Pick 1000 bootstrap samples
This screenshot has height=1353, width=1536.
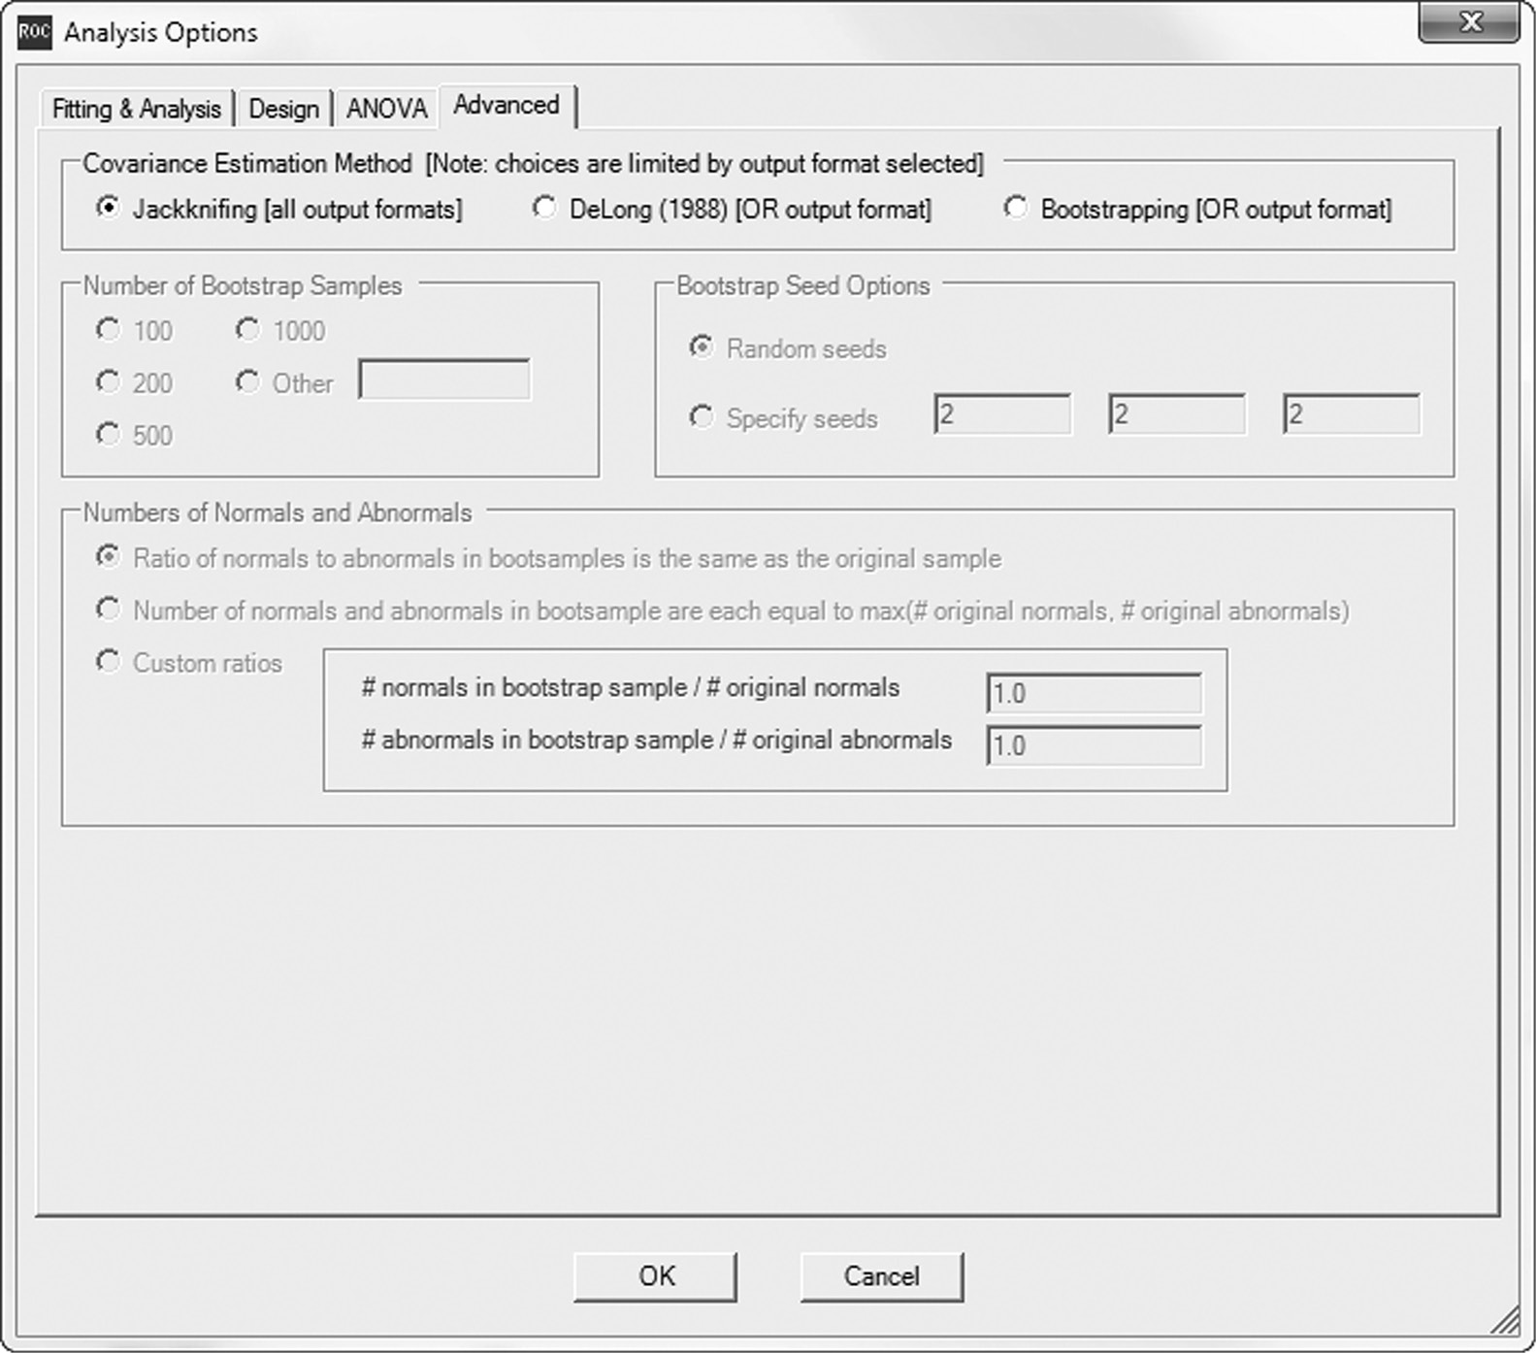pos(248,331)
